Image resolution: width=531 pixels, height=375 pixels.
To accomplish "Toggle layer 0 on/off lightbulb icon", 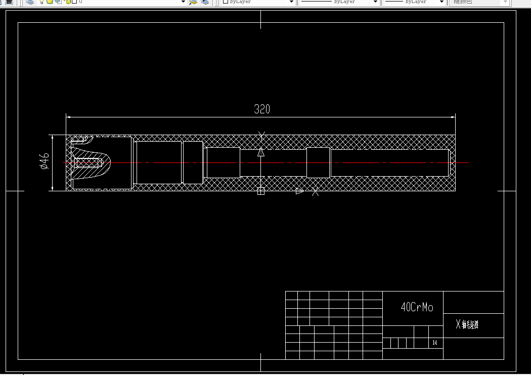I will (x=41, y=2).
